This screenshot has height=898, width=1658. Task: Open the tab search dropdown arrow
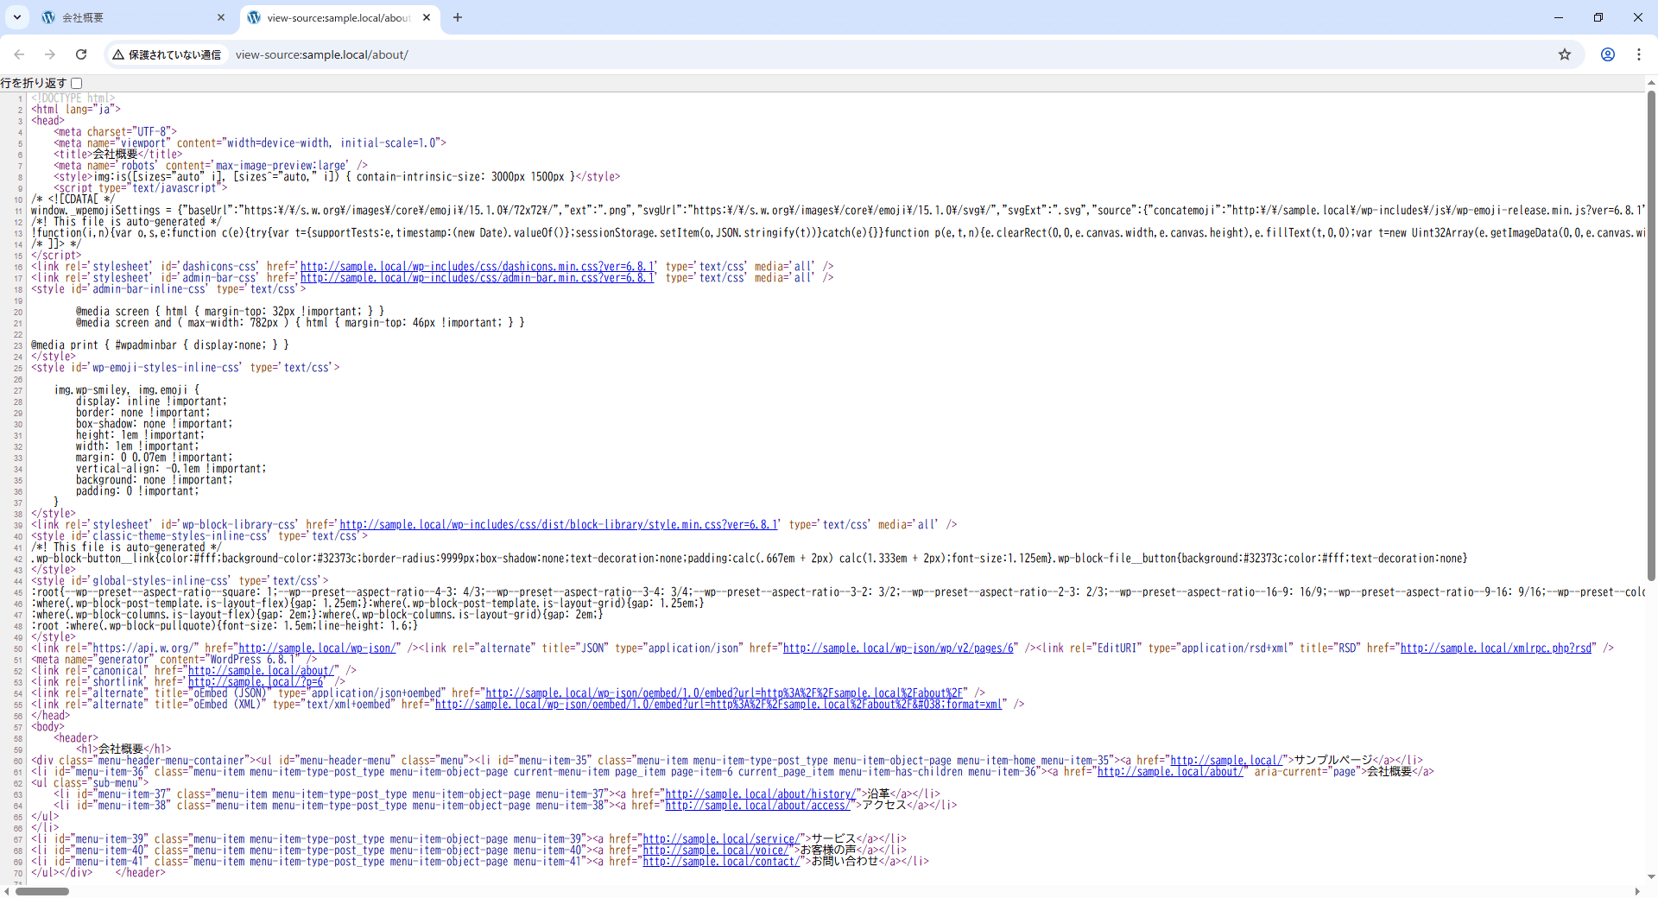point(17,17)
